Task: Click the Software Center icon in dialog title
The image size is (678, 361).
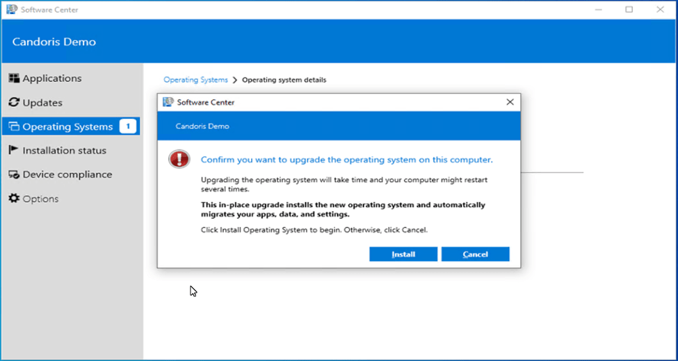Action: tap(168, 102)
